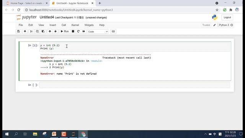Open the browser profile avatar

237,10
